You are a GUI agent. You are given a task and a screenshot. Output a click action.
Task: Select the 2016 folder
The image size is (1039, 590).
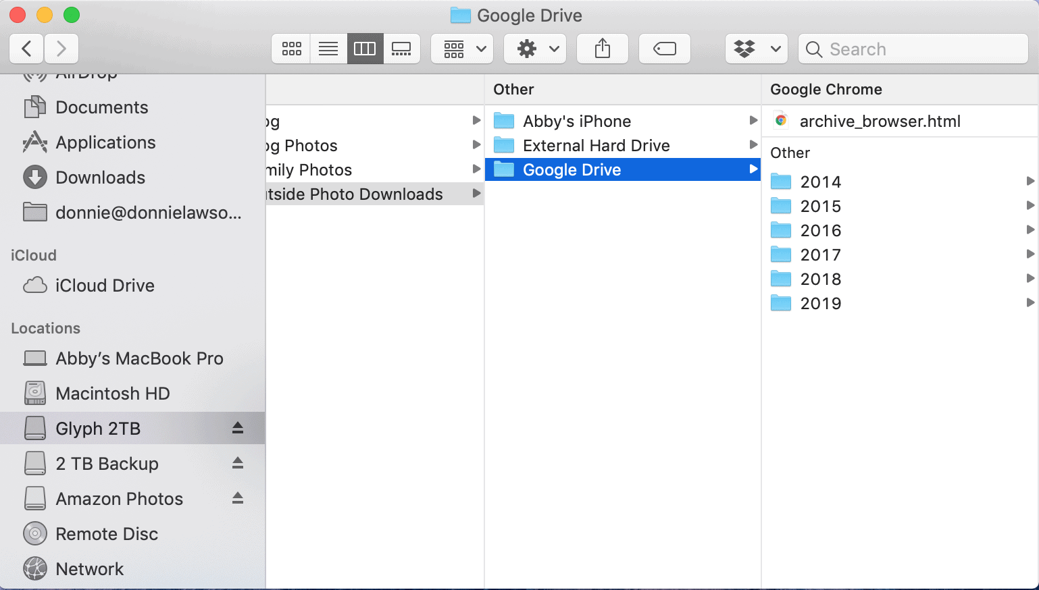pos(900,230)
